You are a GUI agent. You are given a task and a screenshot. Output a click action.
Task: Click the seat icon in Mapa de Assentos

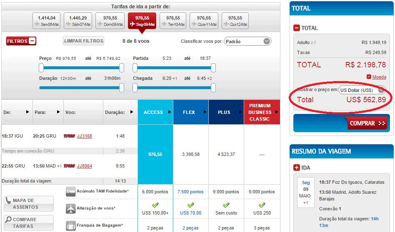click(x=8, y=200)
